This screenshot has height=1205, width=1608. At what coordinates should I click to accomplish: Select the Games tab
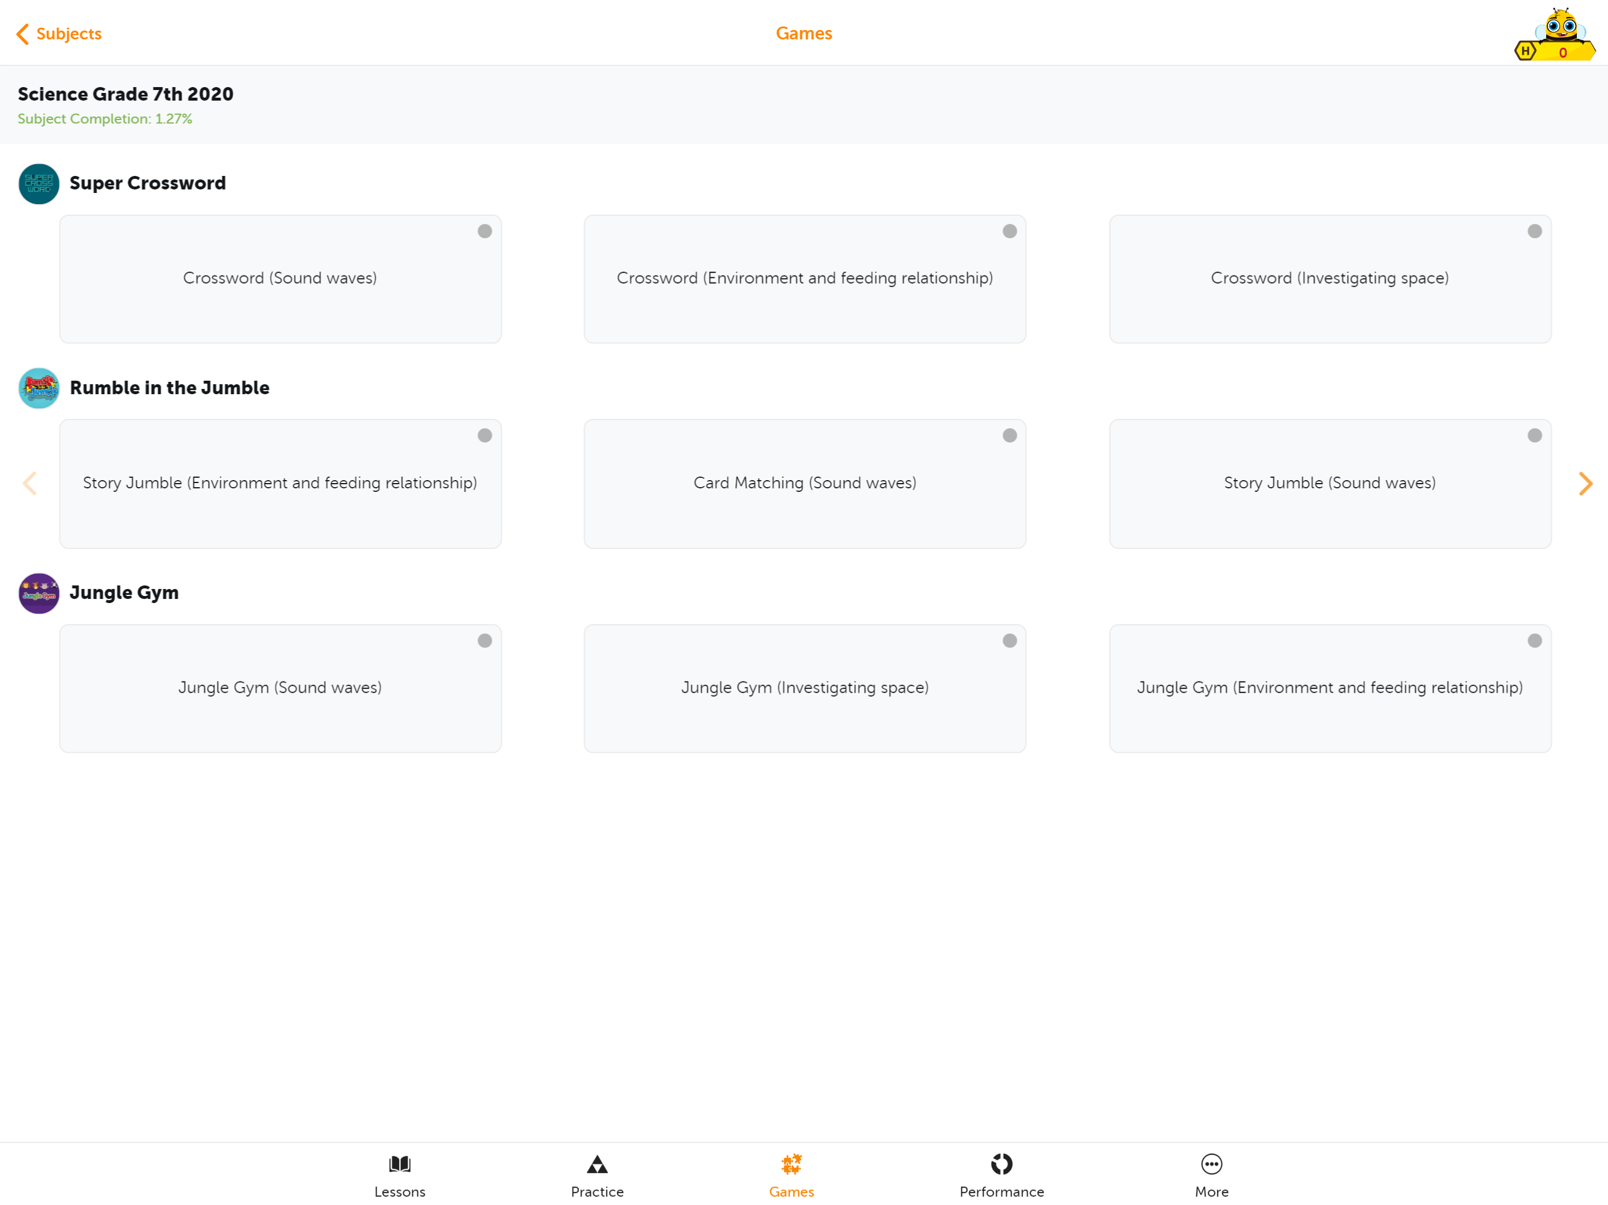(x=792, y=1176)
